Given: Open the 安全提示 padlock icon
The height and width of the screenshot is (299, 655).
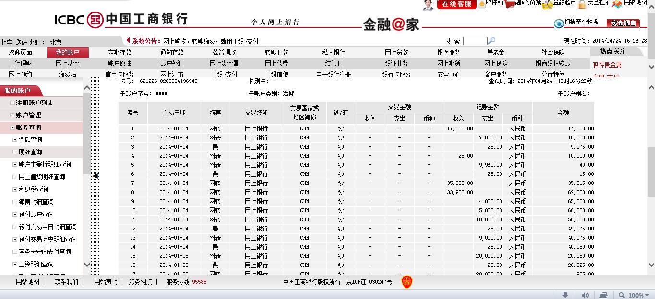Looking at the screenshot, I should click(x=582, y=4).
